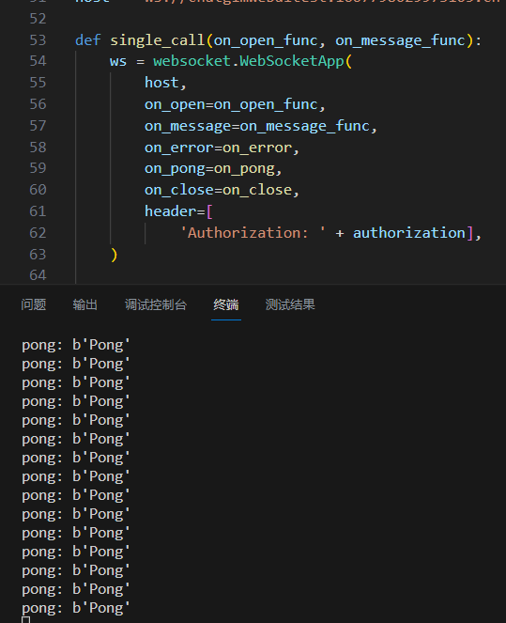Click line number 53 in the gutter

[38, 40]
